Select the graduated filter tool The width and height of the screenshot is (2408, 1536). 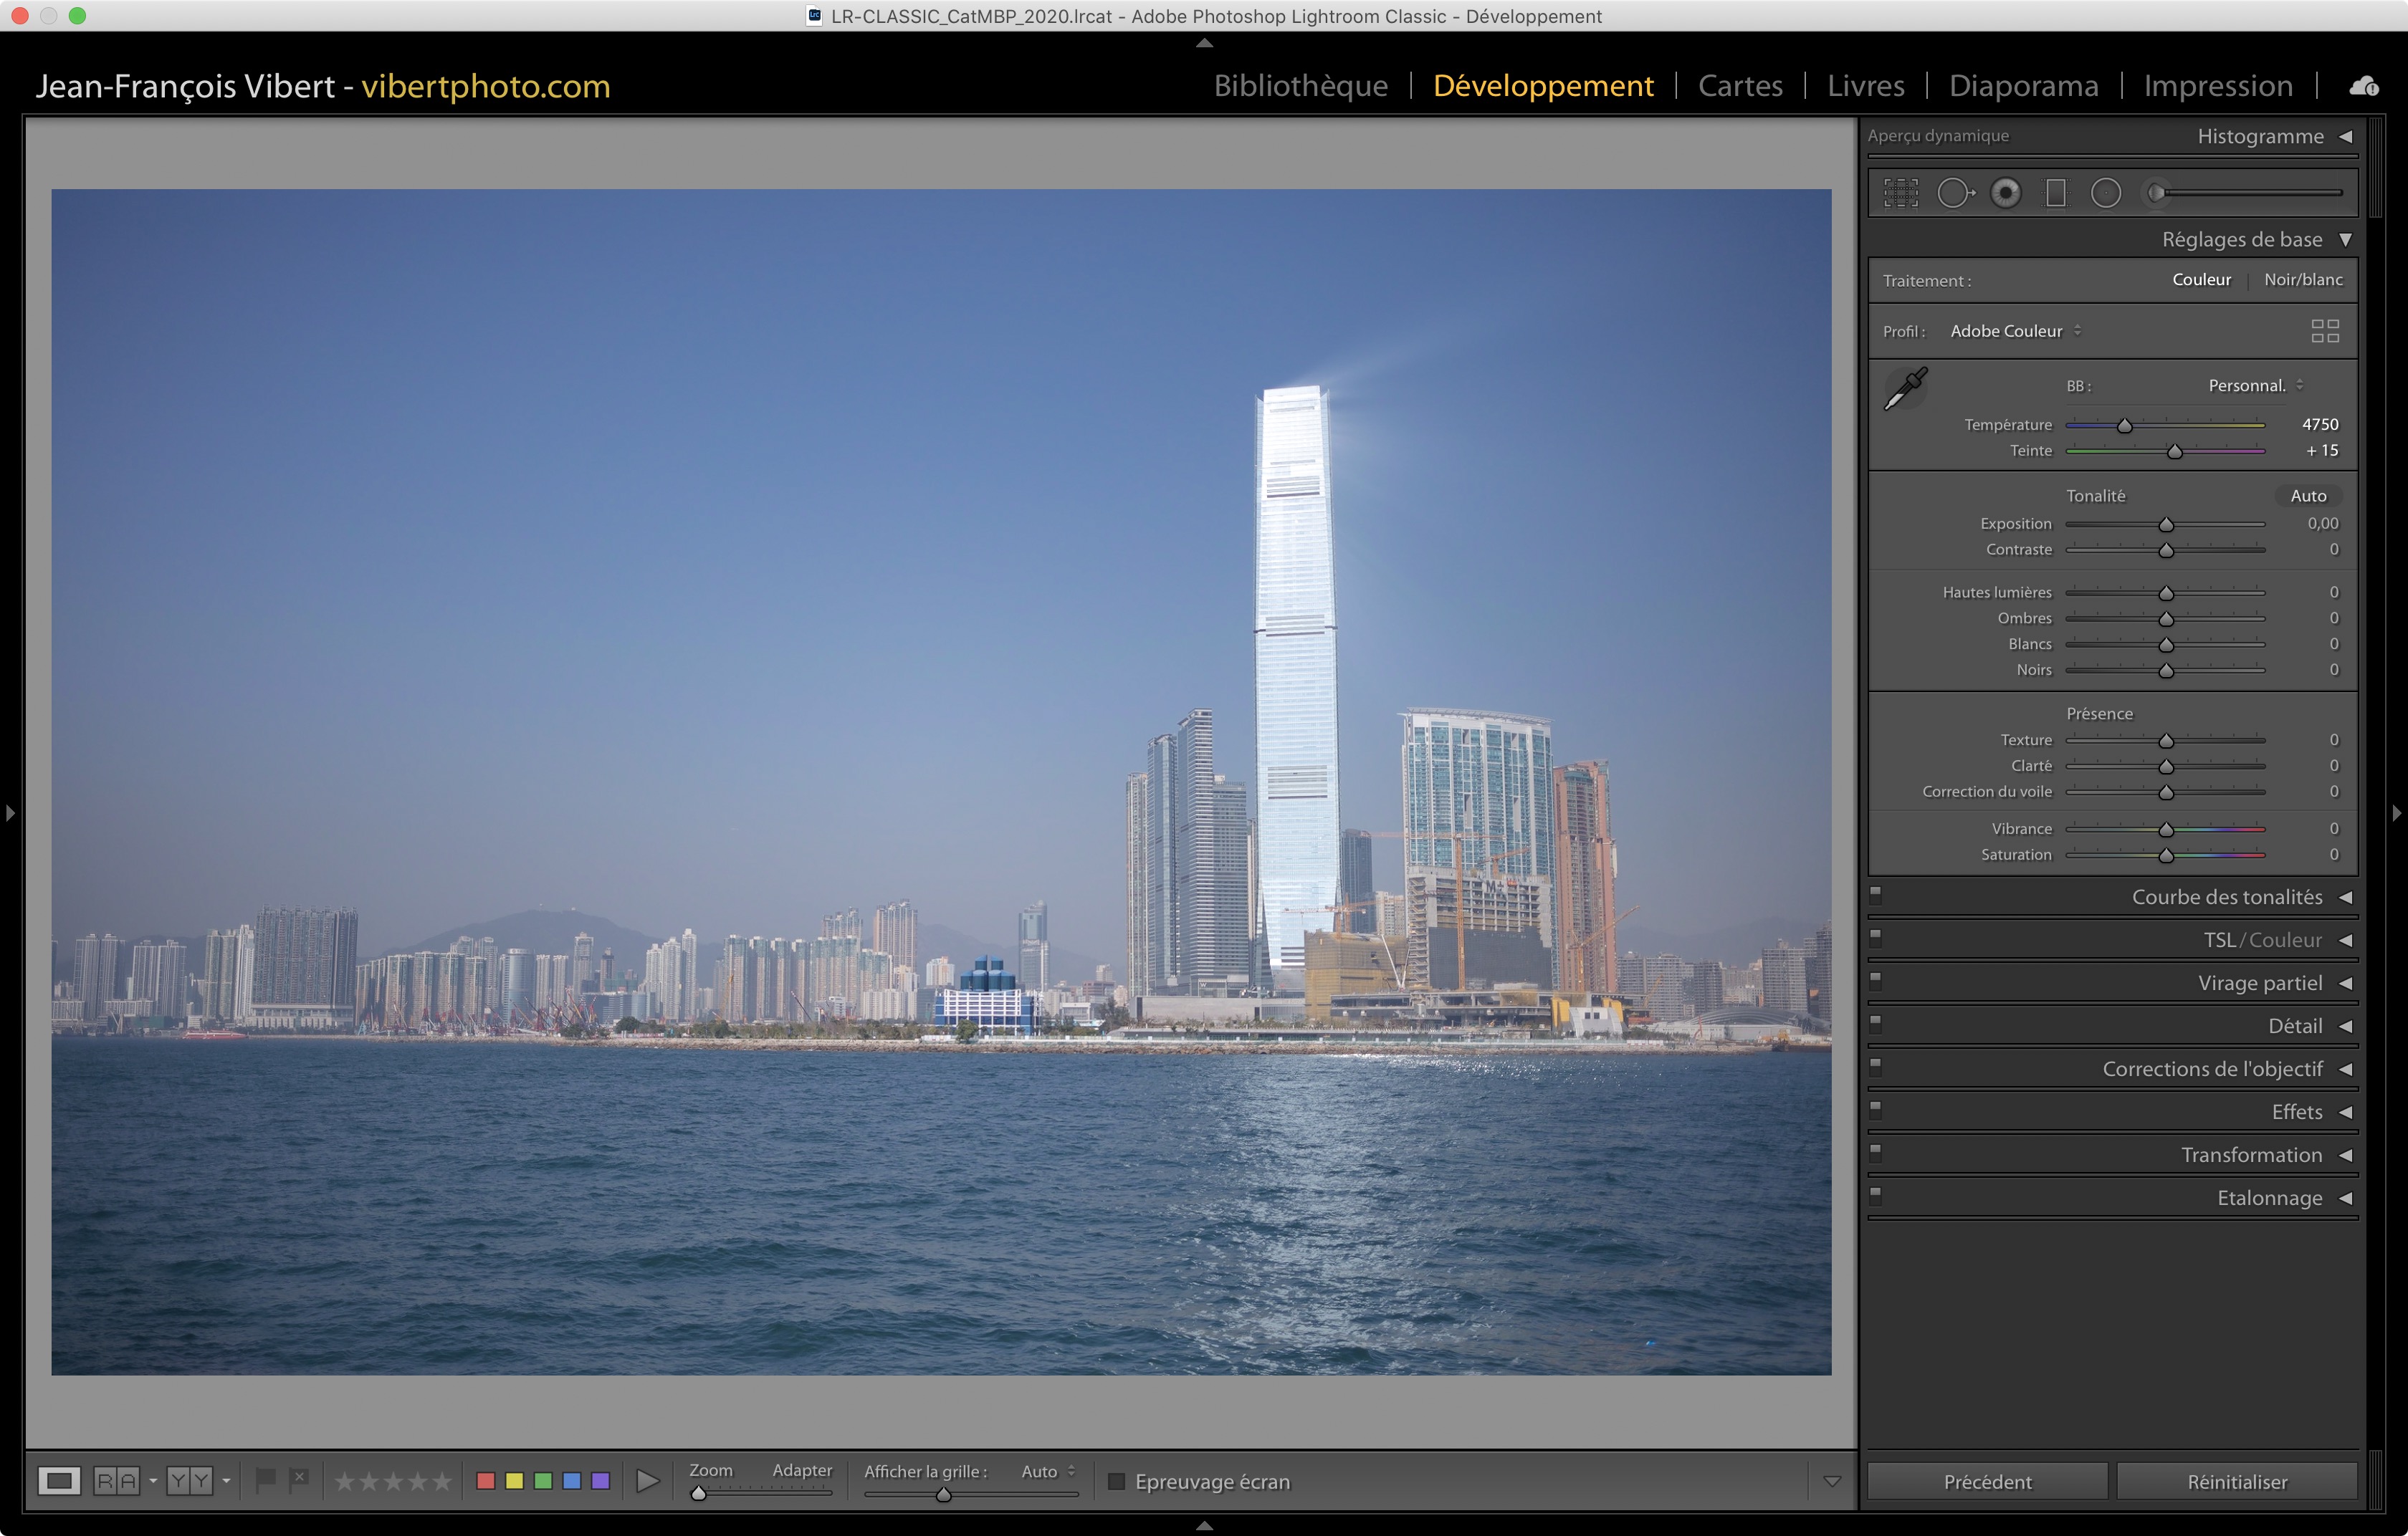pos(2055,193)
